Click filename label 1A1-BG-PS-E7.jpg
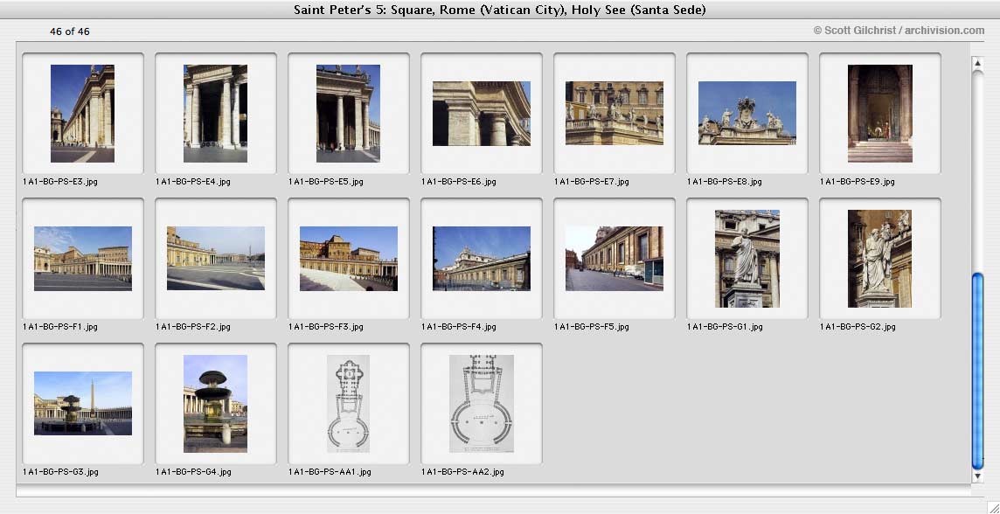 pyautogui.click(x=591, y=182)
